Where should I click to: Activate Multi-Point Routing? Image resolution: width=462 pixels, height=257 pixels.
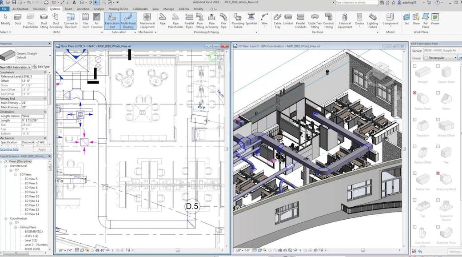[x=128, y=20]
